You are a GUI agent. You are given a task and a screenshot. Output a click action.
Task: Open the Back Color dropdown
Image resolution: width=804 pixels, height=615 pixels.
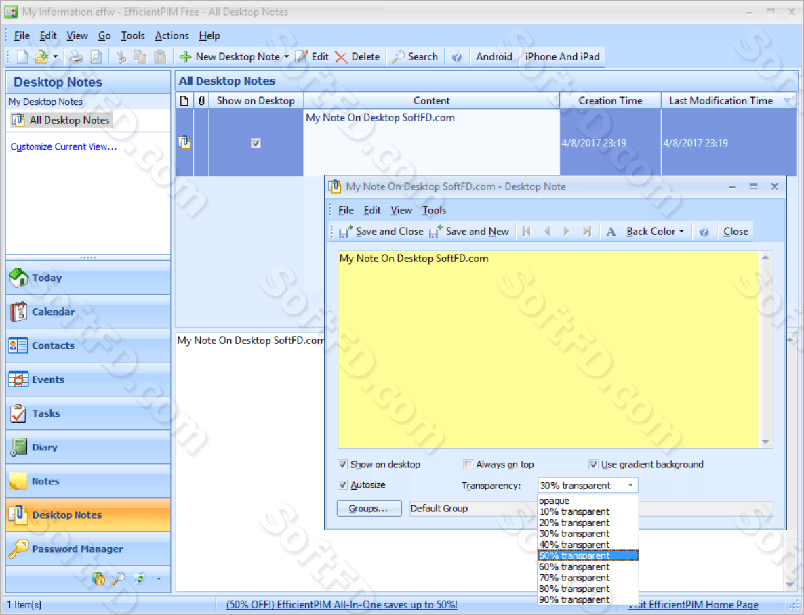click(x=655, y=232)
